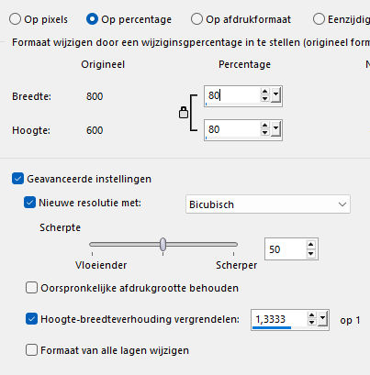Screen dimensions: 370x375
Task: Increase the Breedte percentage with up arrow
Action: [264, 92]
